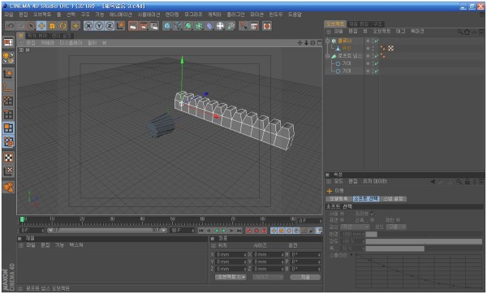The image size is (487, 294).
Task: Toggle the Y axis lock
Action: point(99,26)
